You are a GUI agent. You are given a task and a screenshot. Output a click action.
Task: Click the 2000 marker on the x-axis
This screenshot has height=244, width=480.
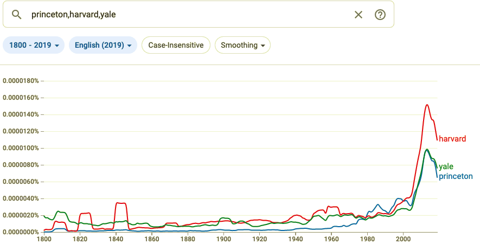pyautogui.click(x=403, y=239)
